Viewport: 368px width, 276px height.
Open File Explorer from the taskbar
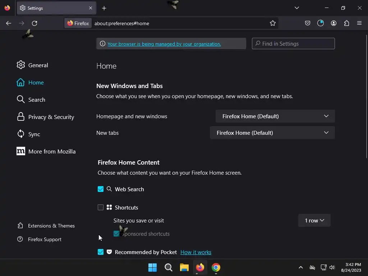coord(184,267)
